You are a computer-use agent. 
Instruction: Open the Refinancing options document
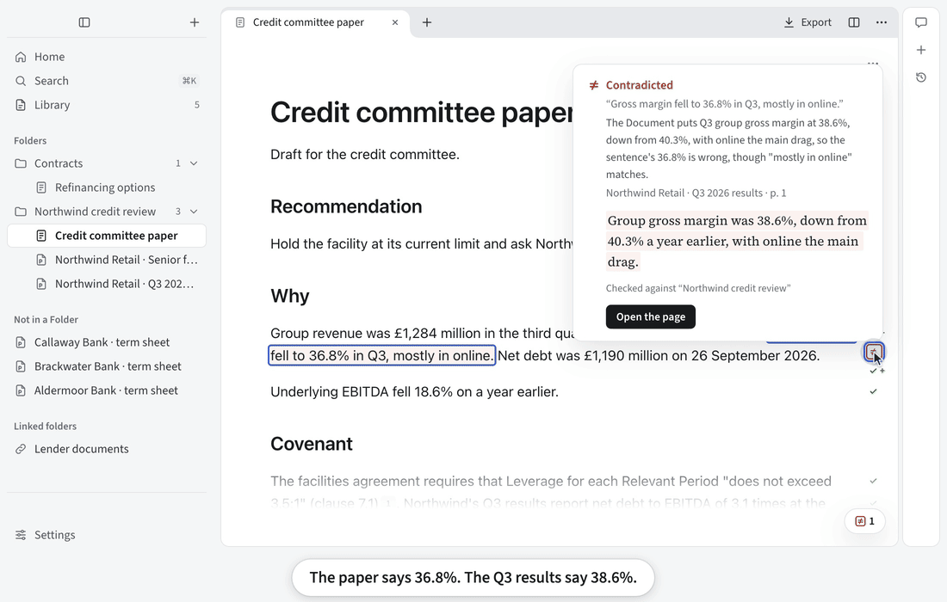pyautogui.click(x=106, y=187)
